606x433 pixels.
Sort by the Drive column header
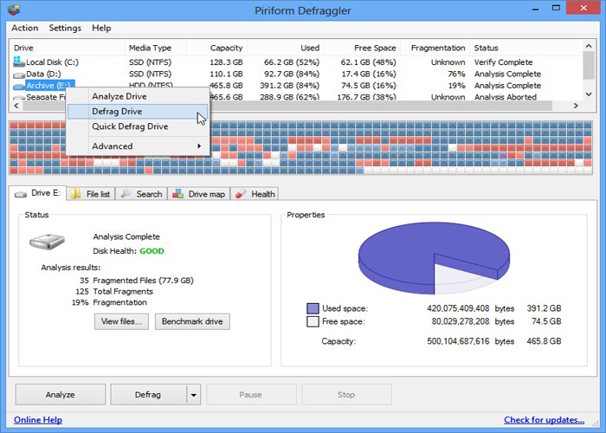pos(67,48)
